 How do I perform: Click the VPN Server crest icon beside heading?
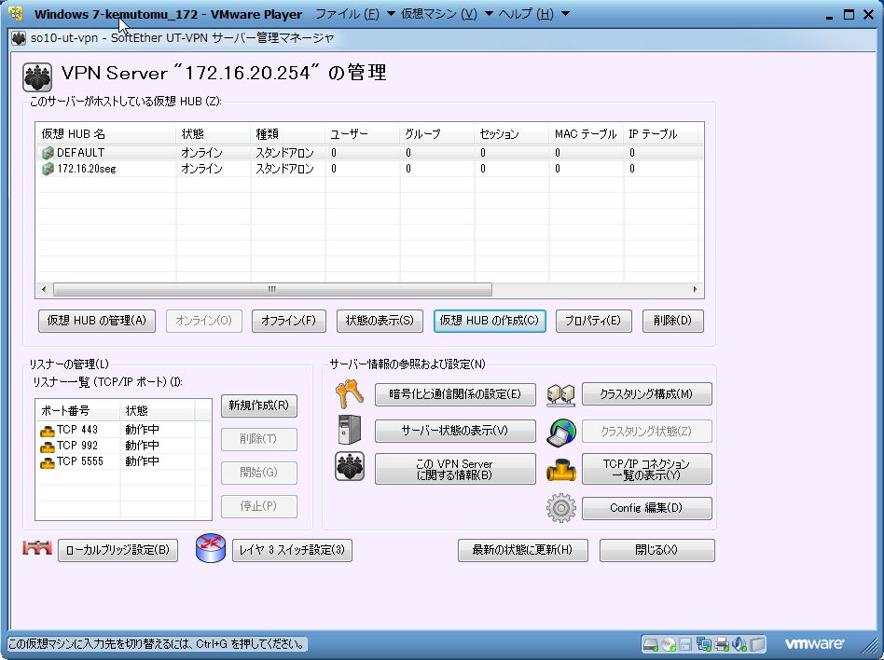[x=37, y=76]
